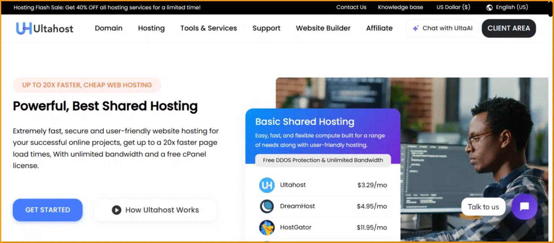Viewport: 554px width, 243px height.
Task: Click the Ultahost logo icon
Action: (x=24, y=28)
